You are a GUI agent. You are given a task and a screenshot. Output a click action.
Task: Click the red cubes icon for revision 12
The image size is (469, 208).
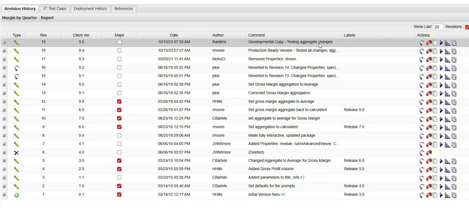point(429,102)
